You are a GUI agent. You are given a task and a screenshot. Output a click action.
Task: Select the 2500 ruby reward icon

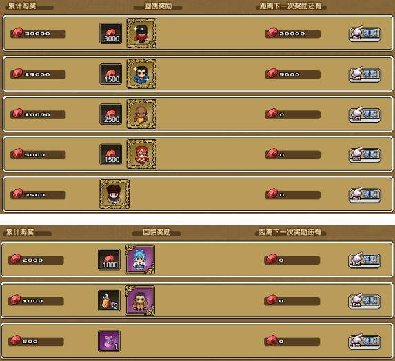[x=110, y=114]
